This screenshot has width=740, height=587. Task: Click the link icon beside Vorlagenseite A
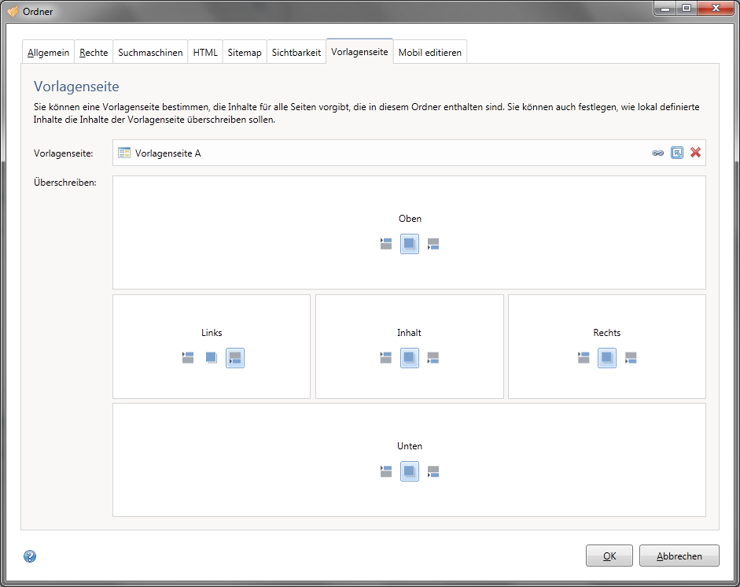point(657,153)
